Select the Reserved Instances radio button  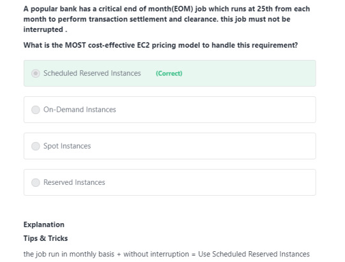click(35, 182)
